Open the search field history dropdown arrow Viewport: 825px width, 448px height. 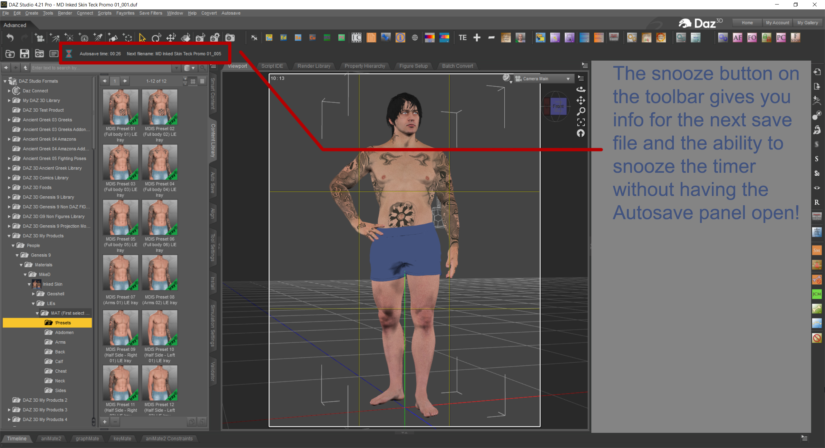point(176,68)
